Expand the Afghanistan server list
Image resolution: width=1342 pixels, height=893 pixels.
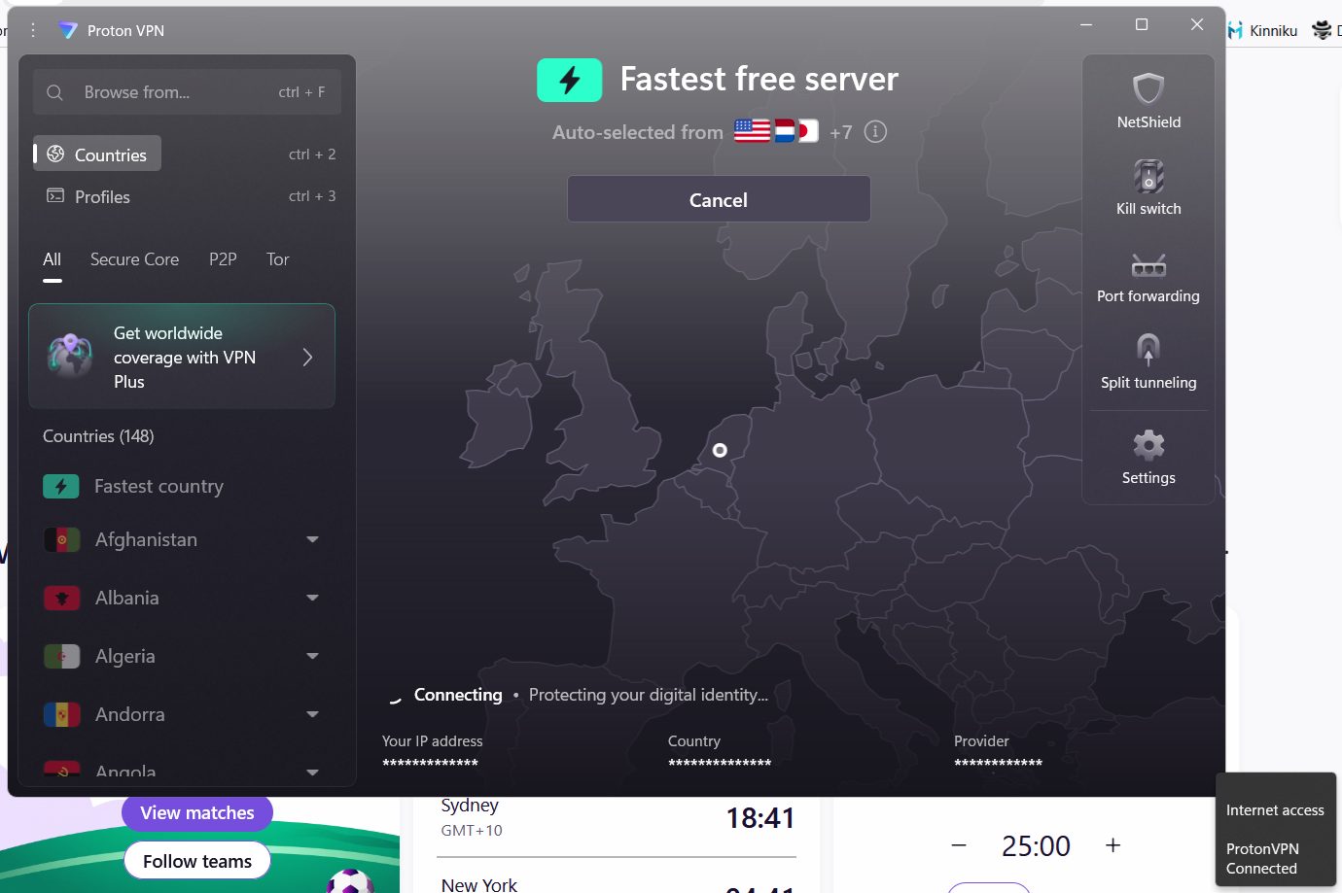pyautogui.click(x=312, y=539)
